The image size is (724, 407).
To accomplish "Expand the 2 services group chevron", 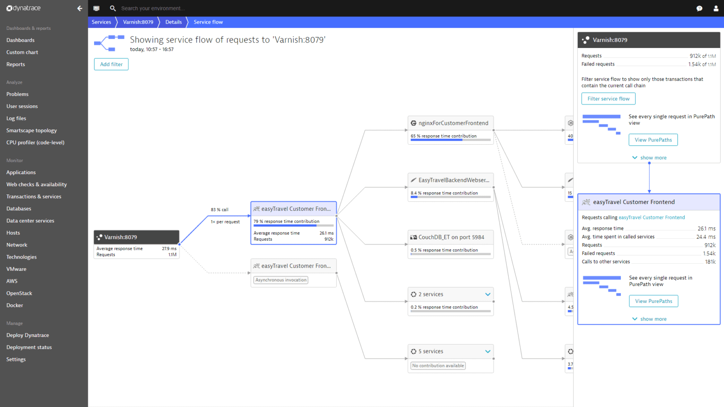I will (488, 294).
